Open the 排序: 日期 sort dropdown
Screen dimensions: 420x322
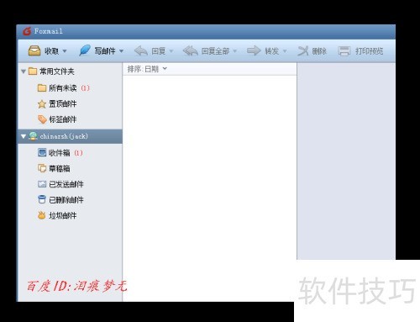click(147, 69)
